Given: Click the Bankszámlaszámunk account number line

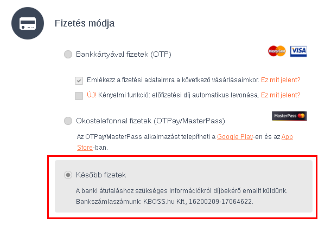Looking at the screenshot, I should point(164,201).
